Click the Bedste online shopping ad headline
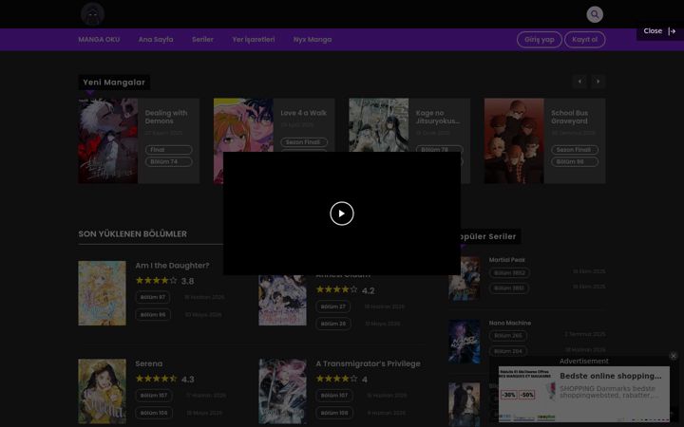 (611, 376)
